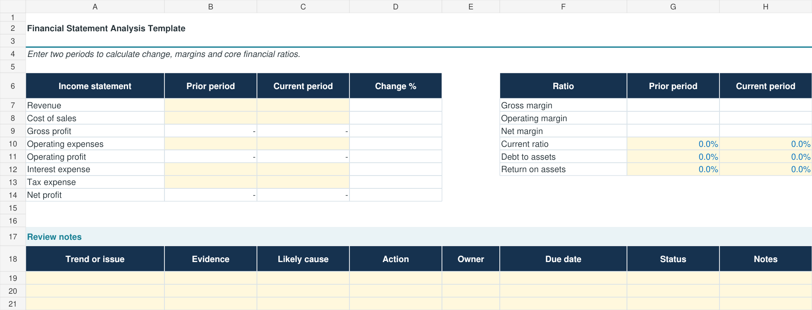The width and height of the screenshot is (812, 310).
Task: Select row 19 header
Action: pyautogui.click(x=13, y=278)
